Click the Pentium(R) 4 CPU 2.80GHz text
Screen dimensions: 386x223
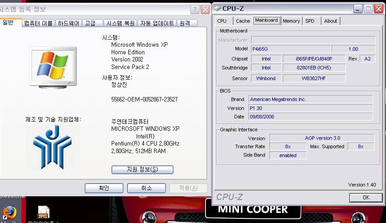coord(145,143)
